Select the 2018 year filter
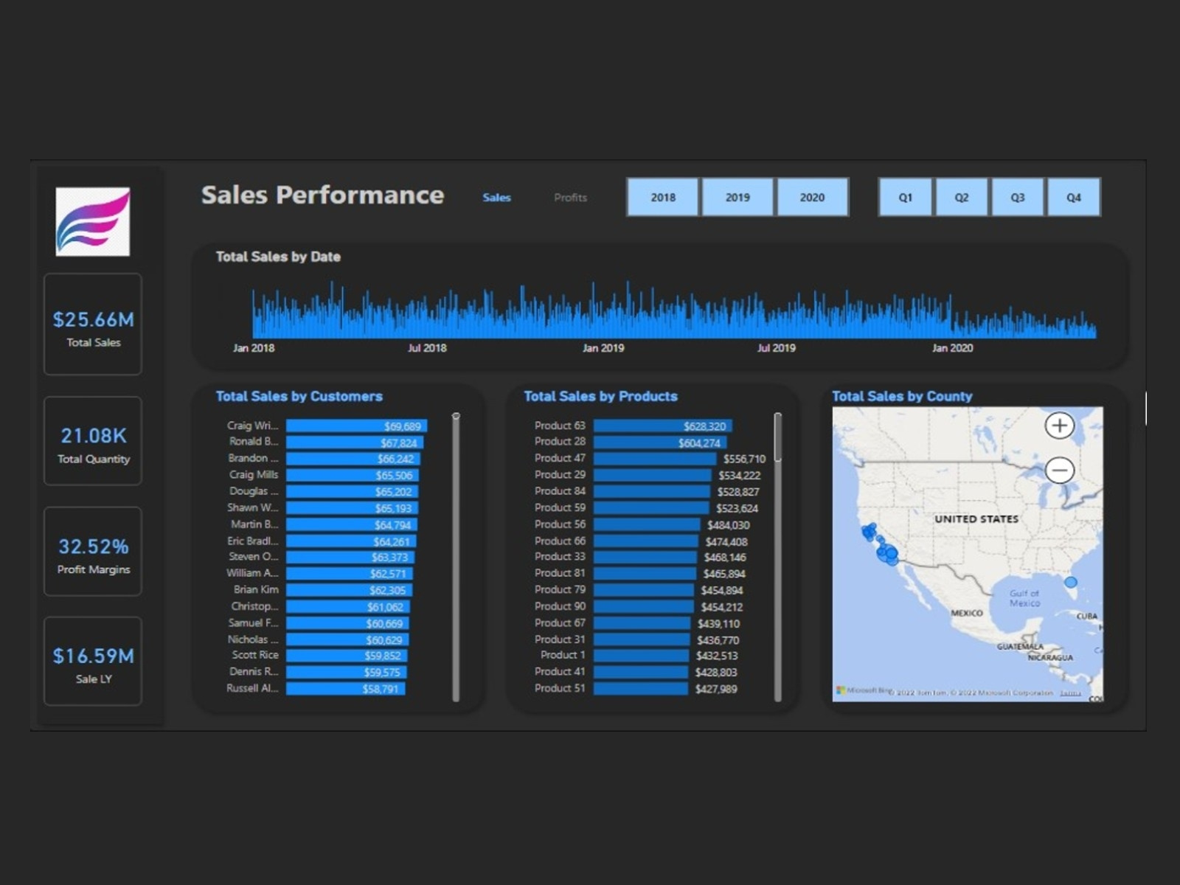 [x=662, y=197]
